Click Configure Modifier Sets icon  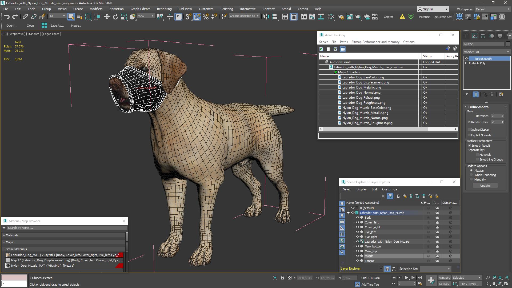tap(501, 94)
